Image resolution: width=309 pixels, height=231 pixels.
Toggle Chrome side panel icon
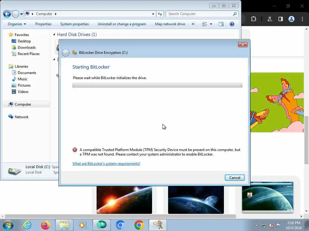[280, 19]
